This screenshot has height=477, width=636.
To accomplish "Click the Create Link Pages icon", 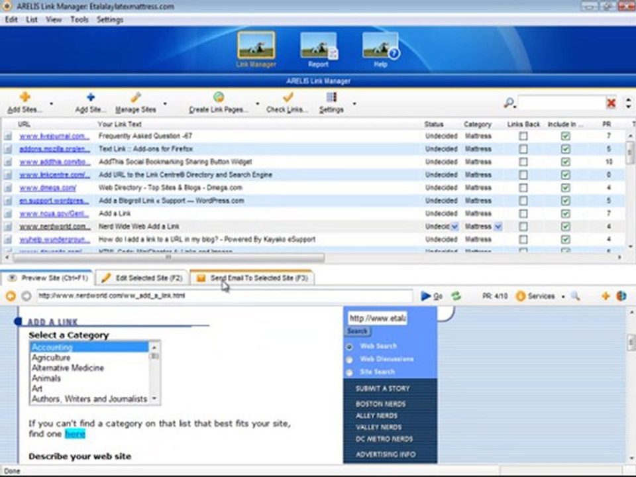I will click(219, 97).
